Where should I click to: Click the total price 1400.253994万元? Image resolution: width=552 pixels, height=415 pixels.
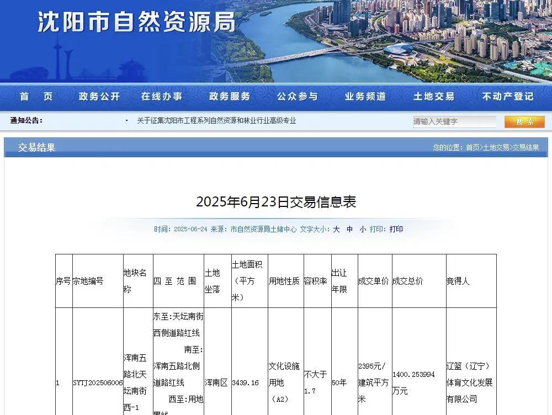413,382
